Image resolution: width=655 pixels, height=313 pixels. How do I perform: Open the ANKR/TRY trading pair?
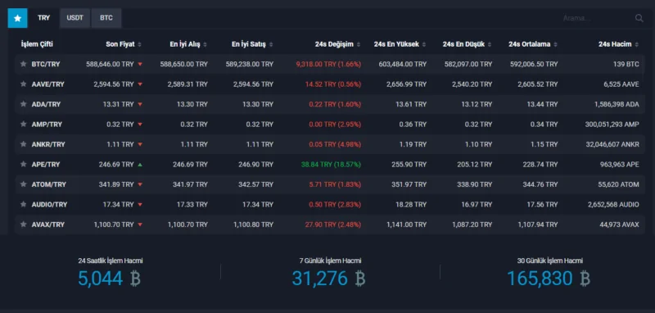(x=48, y=144)
